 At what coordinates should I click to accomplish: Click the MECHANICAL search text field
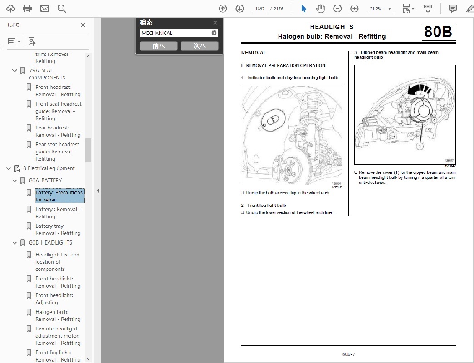(175, 33)
